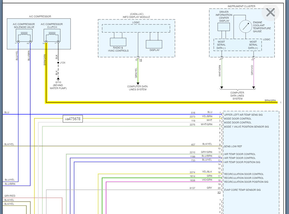
Task: Click the Engine Coolant Temperature Gauge symbol
Action: click(245, 27)
